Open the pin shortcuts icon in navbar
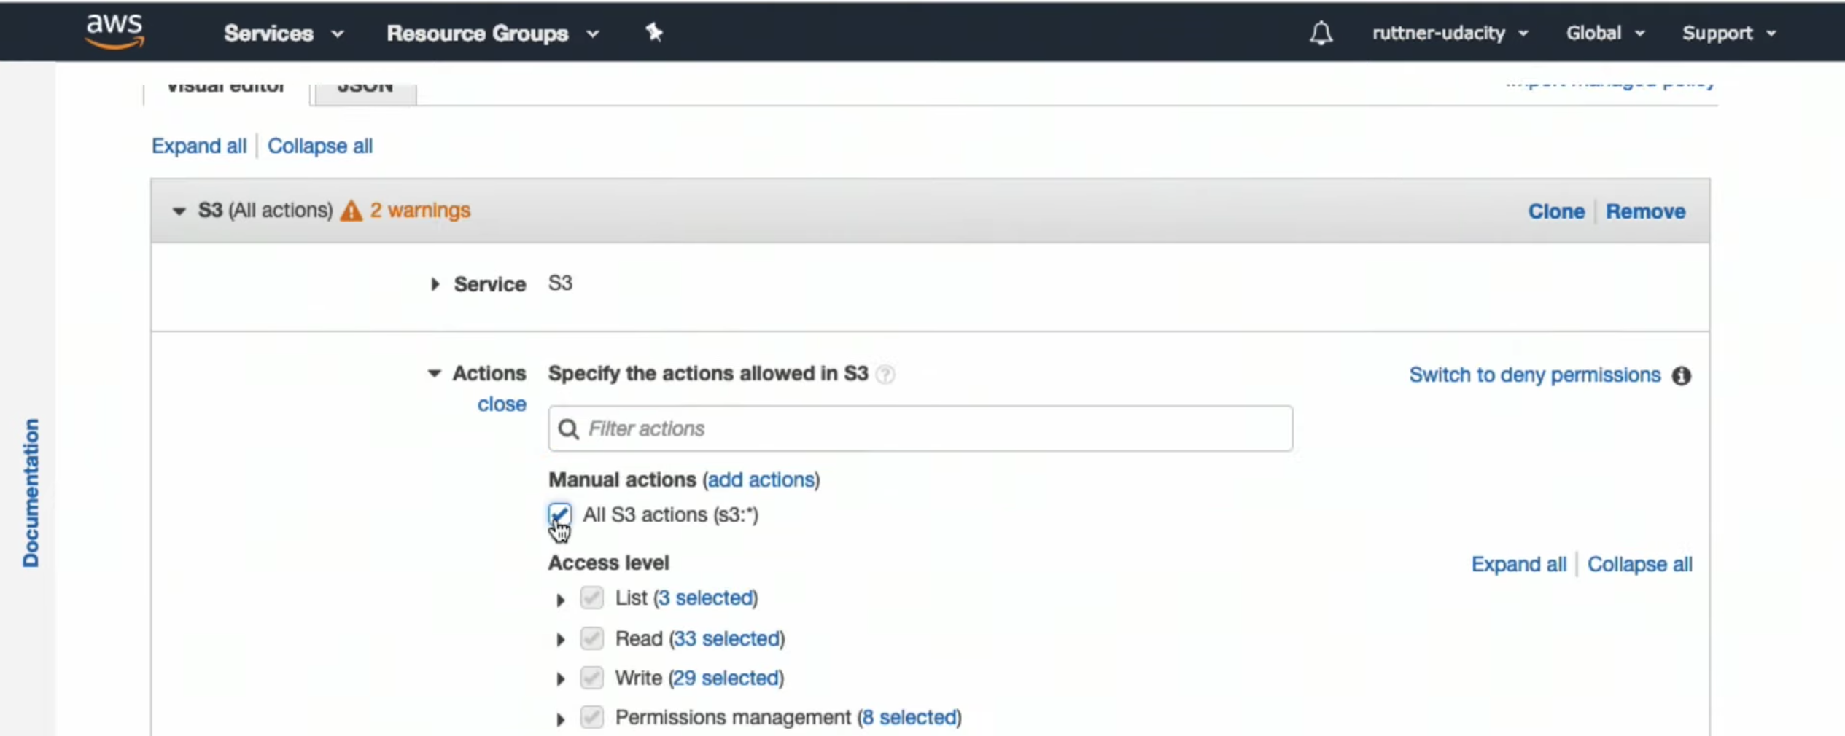The height and width of the screenshot is (736, 1845). pyautogui.click(x=654, y=32)
